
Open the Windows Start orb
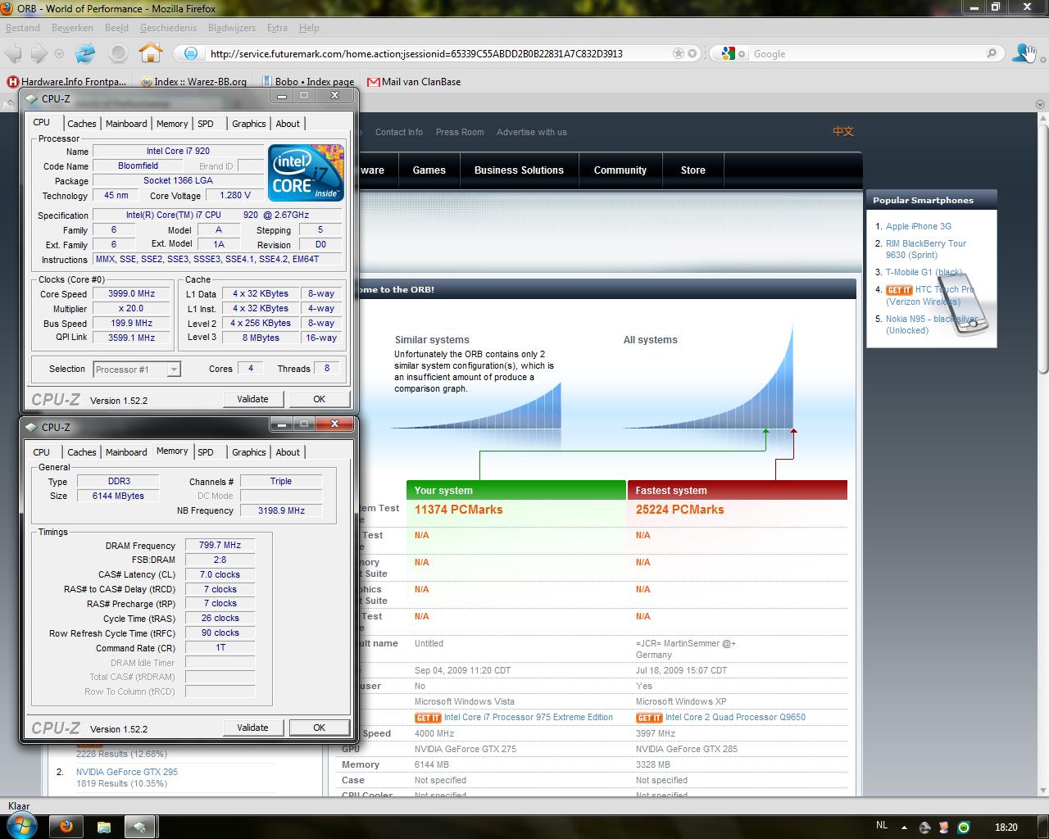click(21, 826)
